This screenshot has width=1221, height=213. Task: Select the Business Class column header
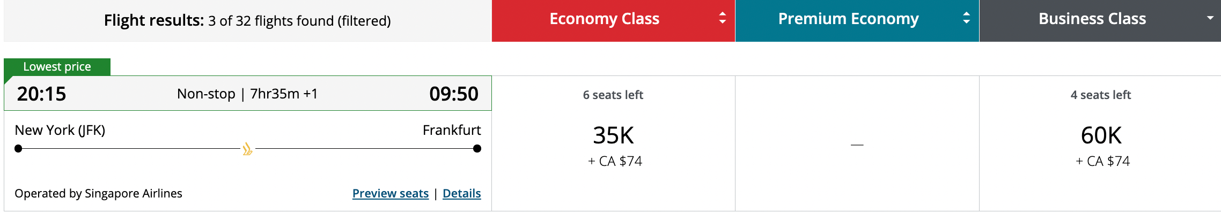(x=1100, y=20)
